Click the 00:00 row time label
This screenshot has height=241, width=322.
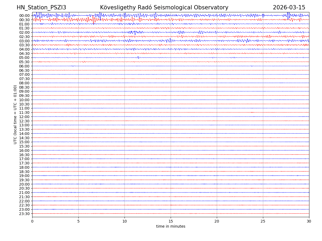pyautogui.click(x=24, y=16)
